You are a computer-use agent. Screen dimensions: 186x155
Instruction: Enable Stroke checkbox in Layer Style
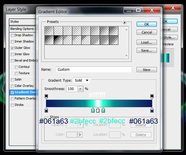click(12, 105)
